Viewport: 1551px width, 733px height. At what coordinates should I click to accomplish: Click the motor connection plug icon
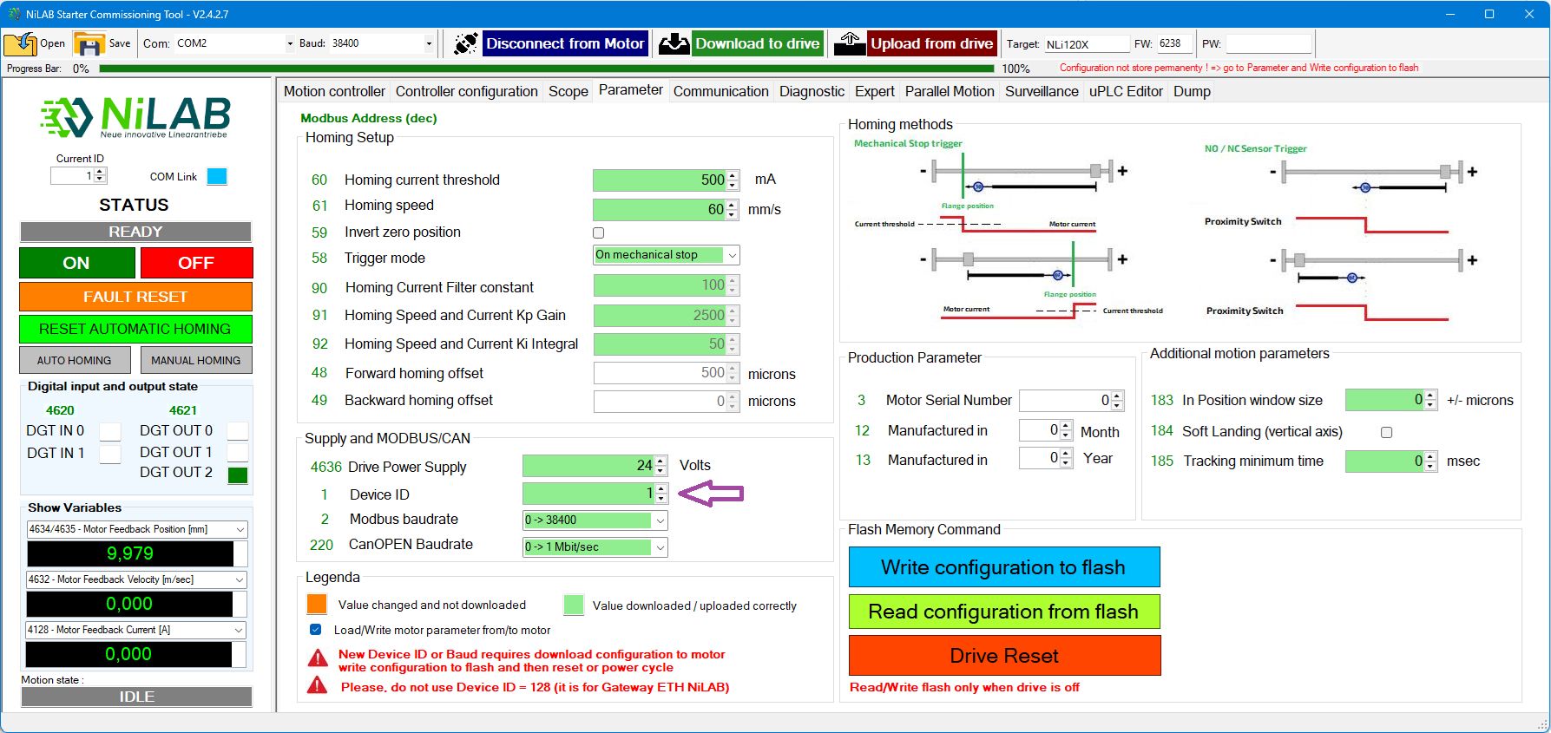coord(465,43)
